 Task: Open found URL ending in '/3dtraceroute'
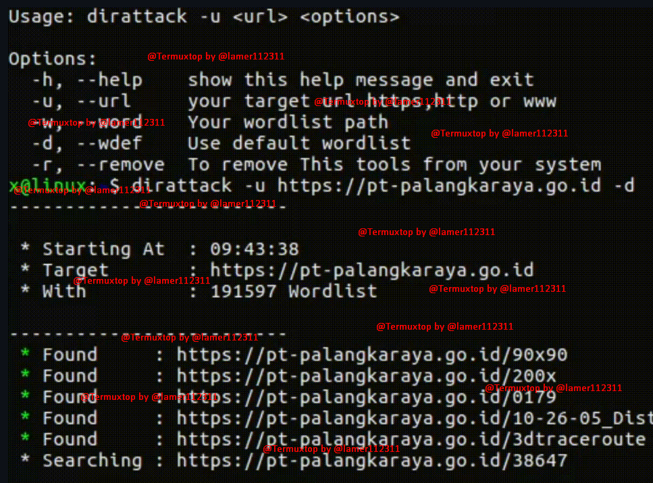point(411,439)
